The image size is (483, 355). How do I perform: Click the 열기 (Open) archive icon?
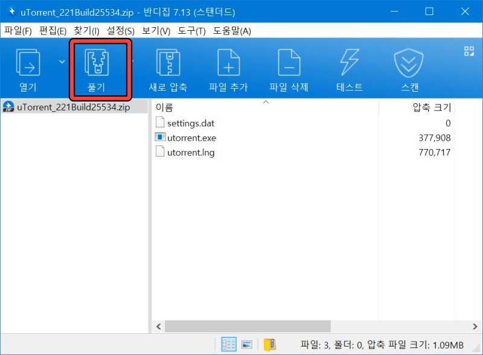click(x=27, y=68)
